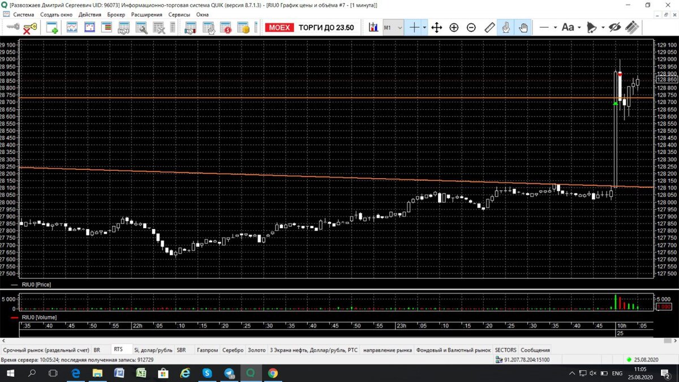Switch to the Сообщения tab
Screen dimensions: 679x382
(x=535, y=350)
